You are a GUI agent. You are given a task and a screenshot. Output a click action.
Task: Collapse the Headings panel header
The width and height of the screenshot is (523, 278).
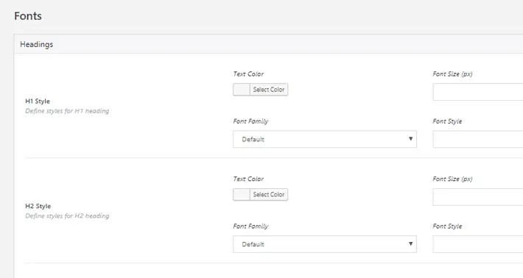click(x=269, y=44)
